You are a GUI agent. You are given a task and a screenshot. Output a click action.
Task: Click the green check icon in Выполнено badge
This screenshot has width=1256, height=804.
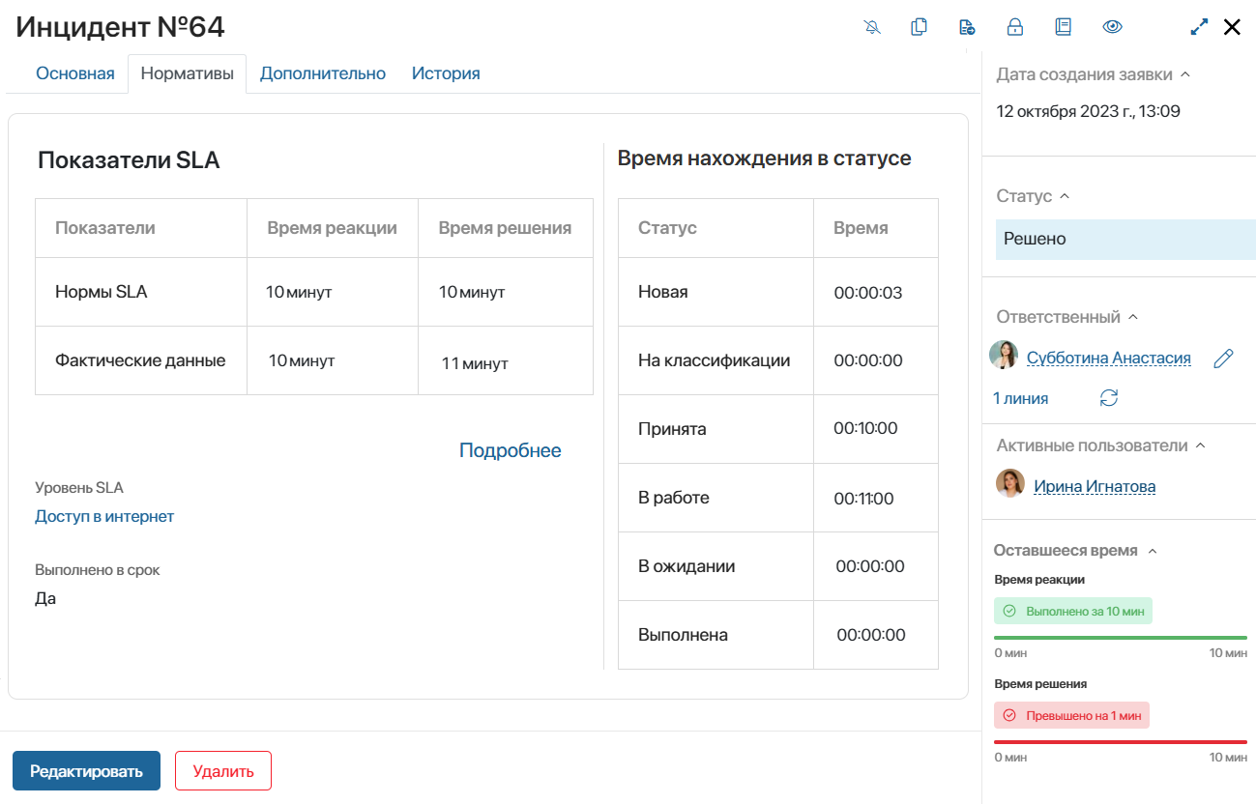(x=1009, y=611)
